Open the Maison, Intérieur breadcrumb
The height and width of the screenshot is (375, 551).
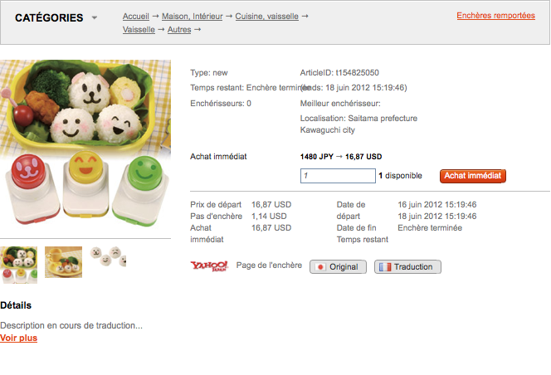[193, 16]
